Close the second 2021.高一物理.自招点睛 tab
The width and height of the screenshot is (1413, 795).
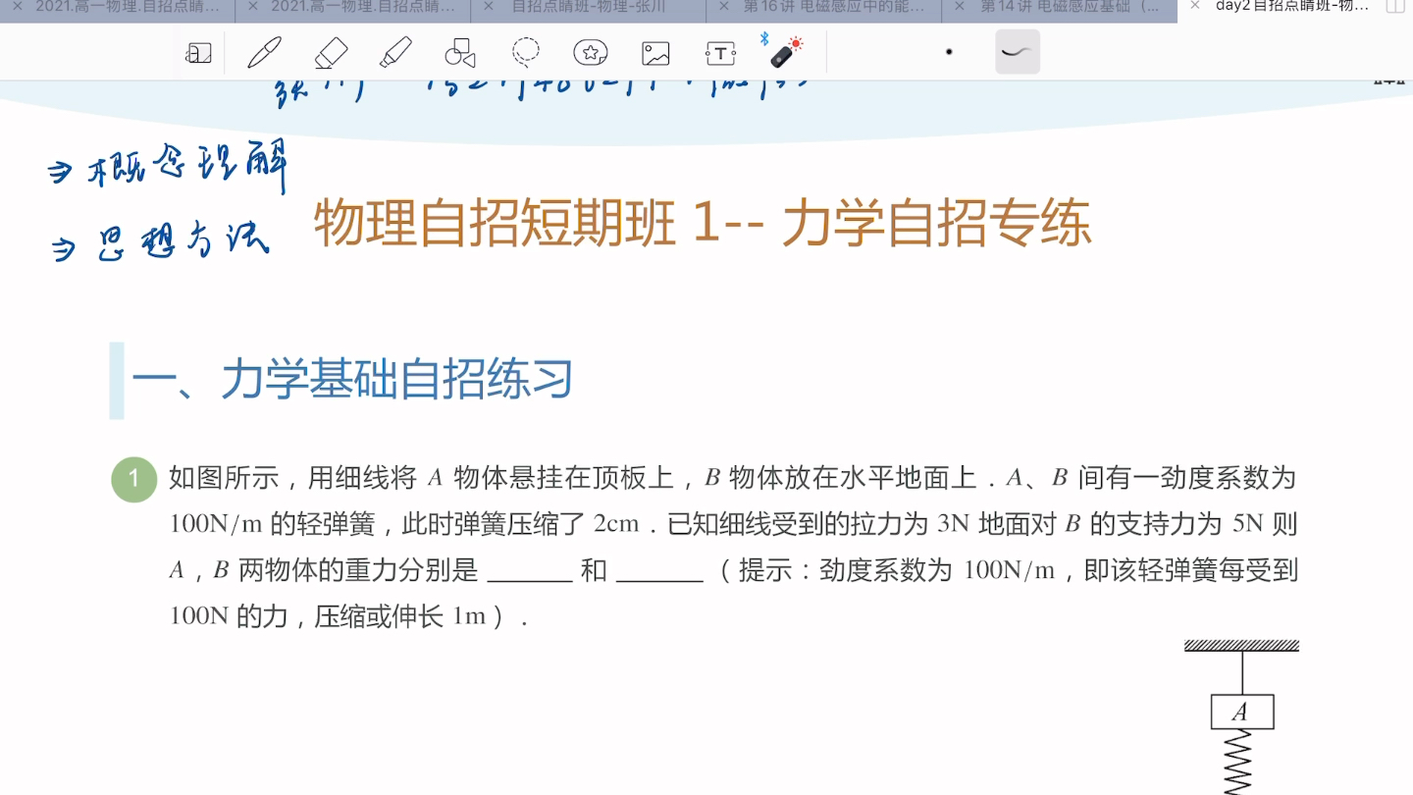point(252,6)
